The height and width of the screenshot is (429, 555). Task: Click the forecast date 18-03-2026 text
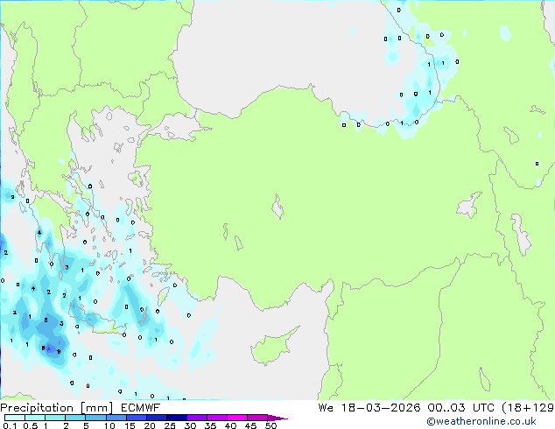click(x=381, y=408)
